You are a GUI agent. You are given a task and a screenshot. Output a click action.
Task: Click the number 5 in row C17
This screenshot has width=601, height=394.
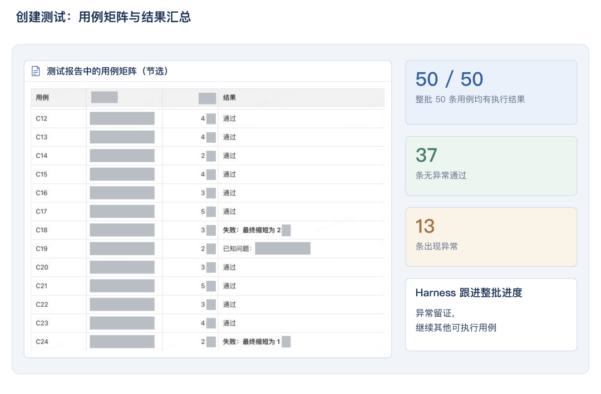[x=203, y=211]
